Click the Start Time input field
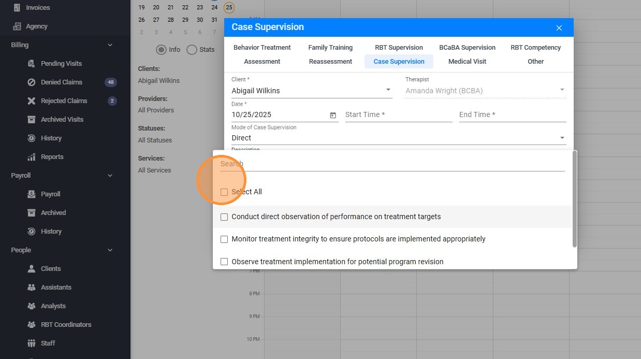This screenshot has height=359, width=641. [399, 114]
